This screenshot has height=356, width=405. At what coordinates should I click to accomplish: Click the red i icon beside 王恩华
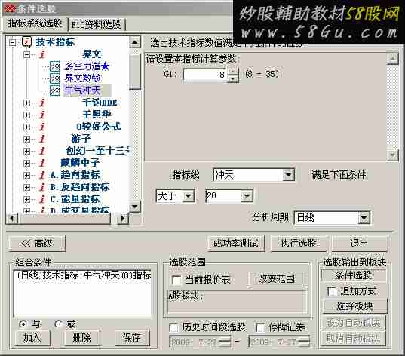[x=42, y=115]
